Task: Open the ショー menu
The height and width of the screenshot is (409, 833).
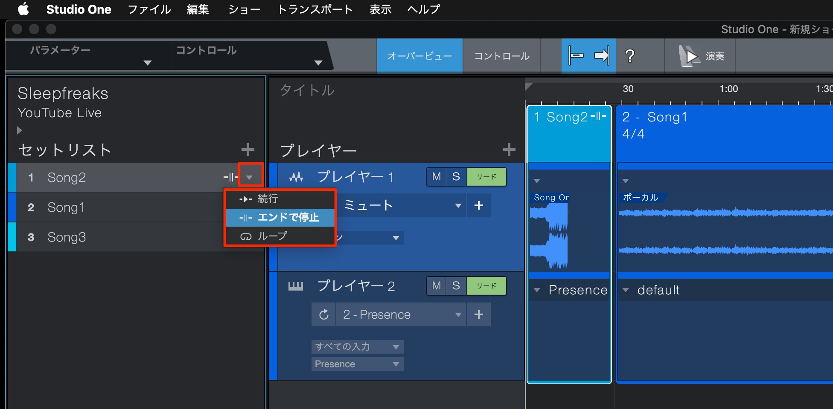Action: click(x=244, y=9)
